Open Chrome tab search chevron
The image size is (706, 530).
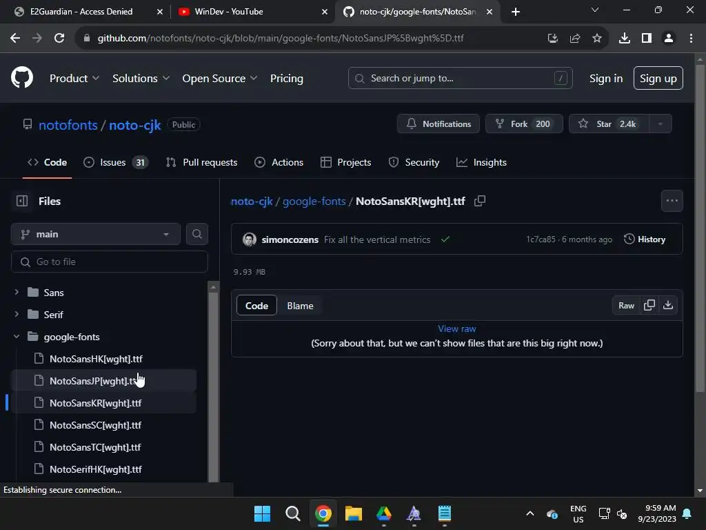[x=595, y=10]
